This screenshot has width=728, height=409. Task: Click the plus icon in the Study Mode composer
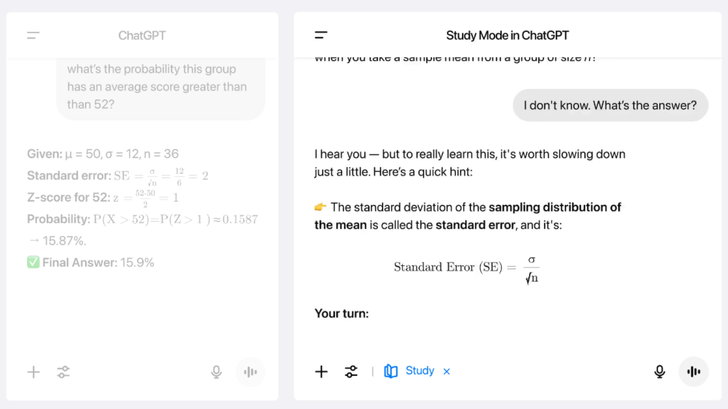click(321, 372)
